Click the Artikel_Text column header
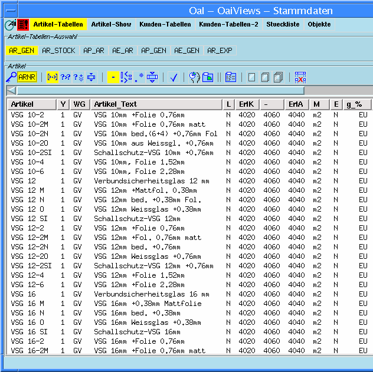 pyautogui.click(x=116, y=104)
